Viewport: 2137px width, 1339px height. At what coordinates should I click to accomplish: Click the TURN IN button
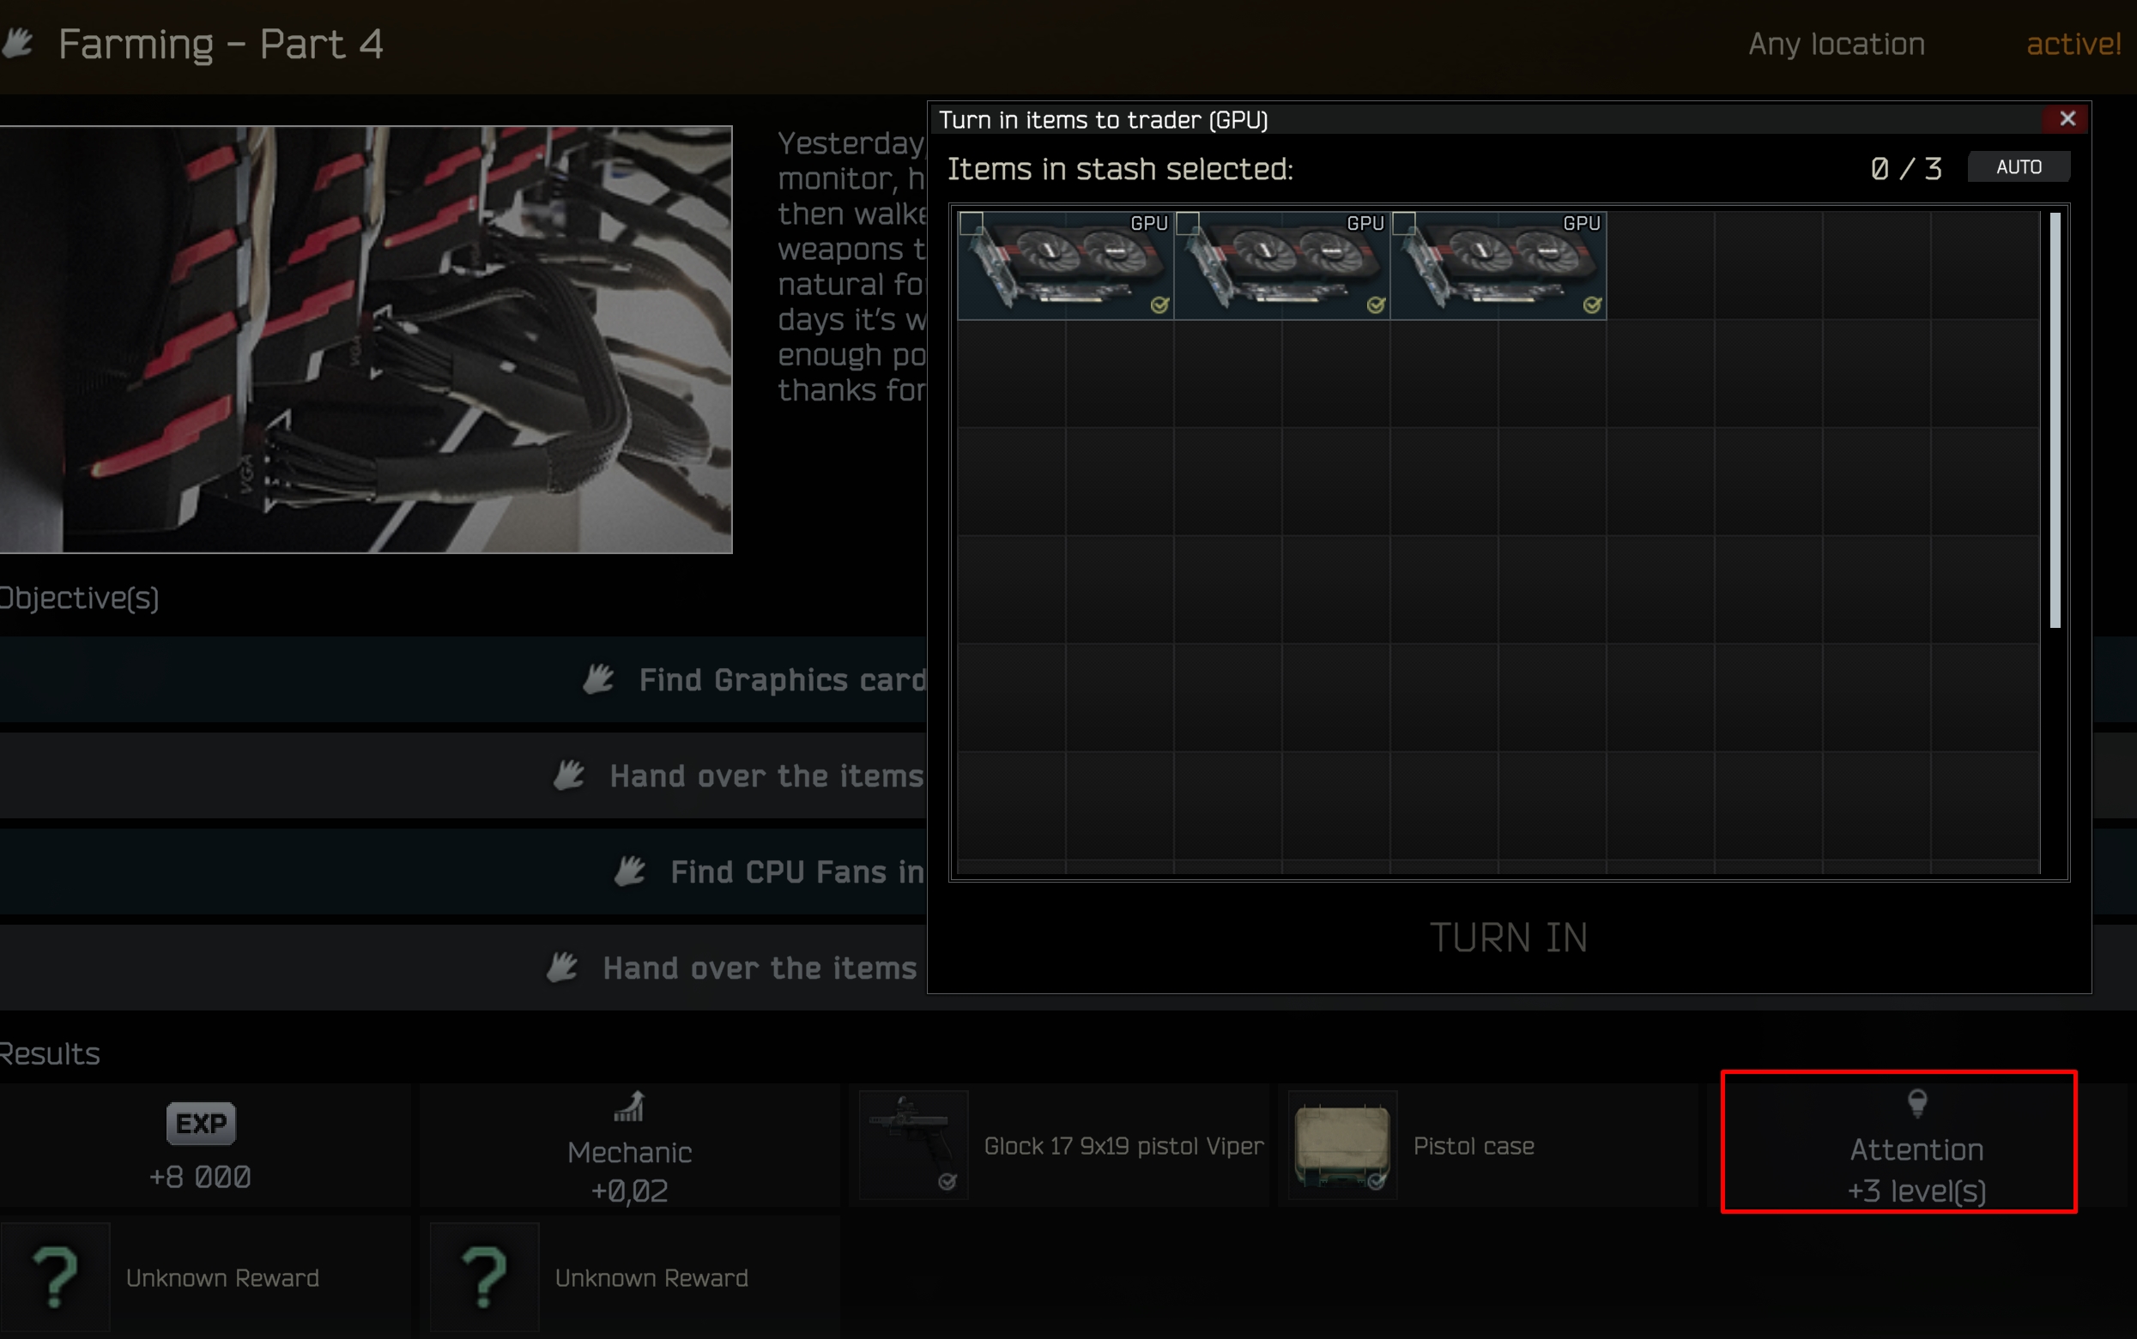(x=1509, y=938)
